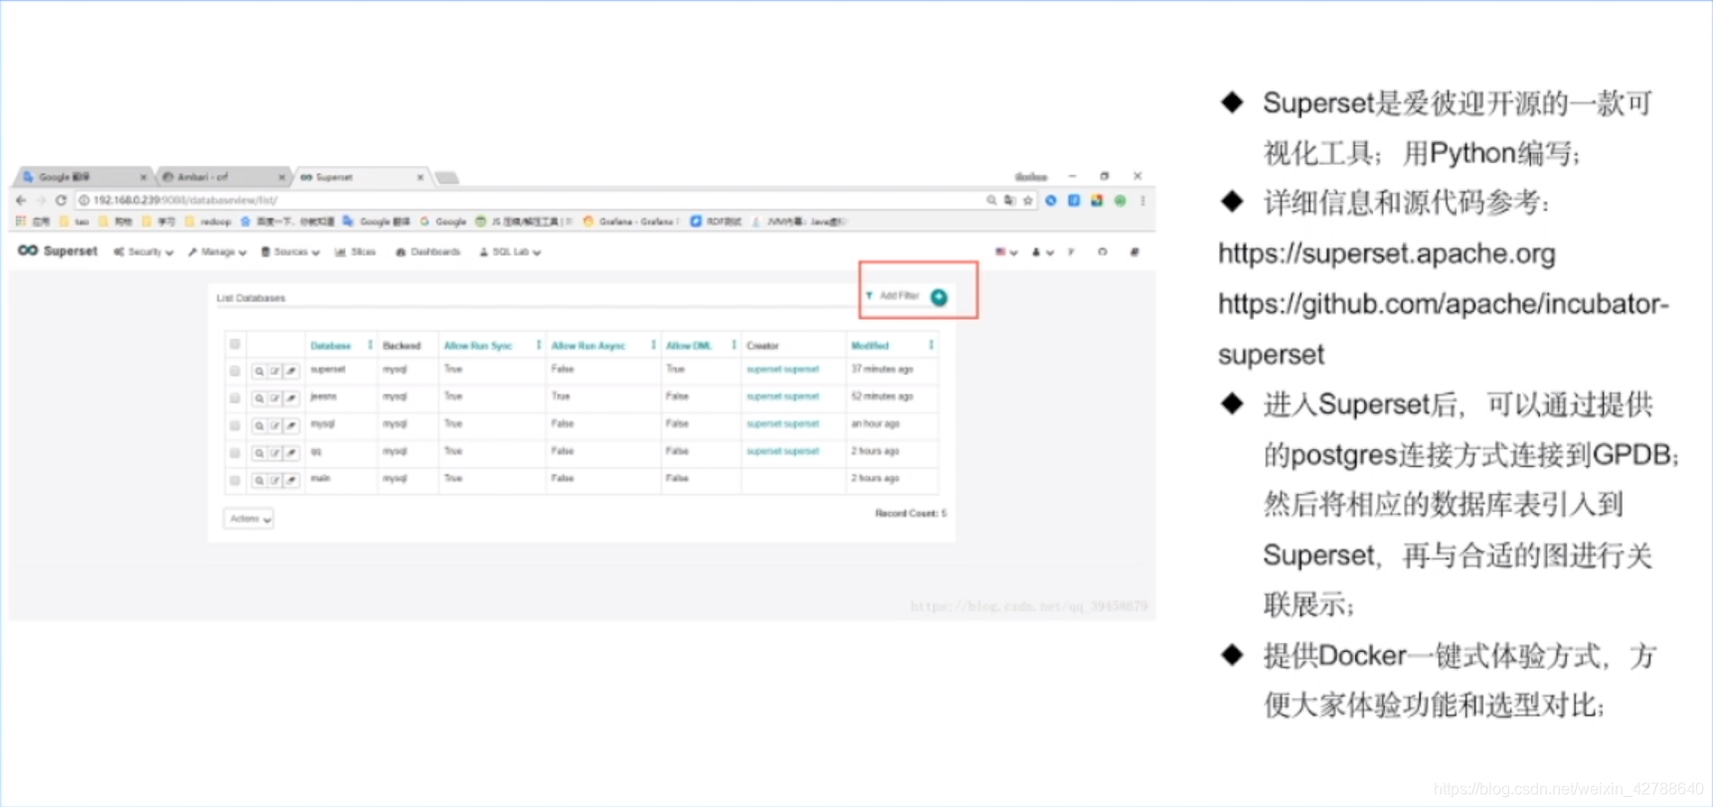Open creator link in the superset row
This screenshot has height=807, width=1713.
click(x=782, y=370)
